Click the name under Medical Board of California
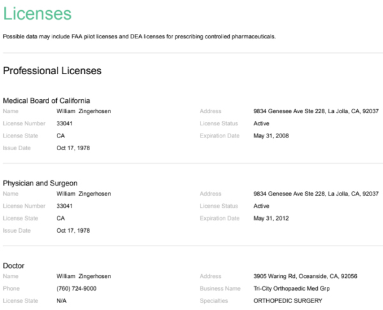The height and width of the screenshot is (310, 383). coord(84,111)
